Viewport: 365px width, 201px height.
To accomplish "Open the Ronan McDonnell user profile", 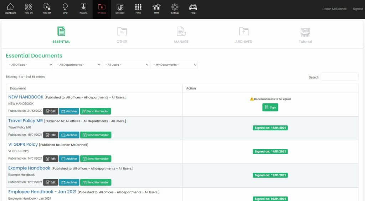I will click(334, 9).
